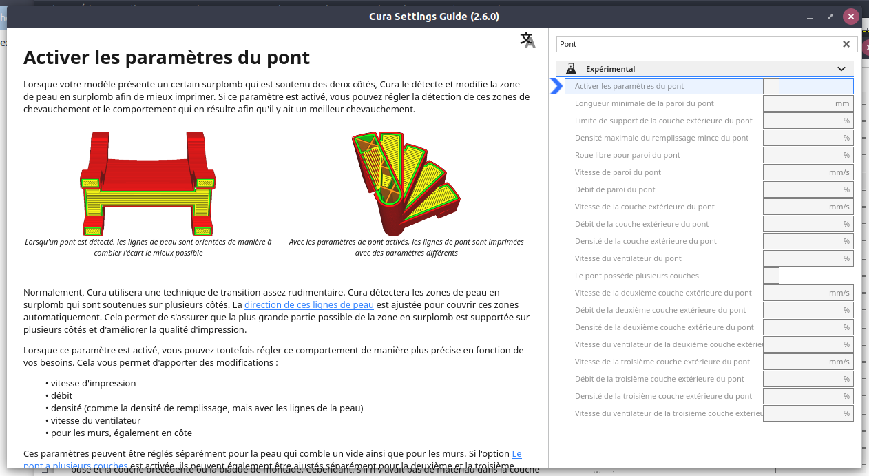Click the red bridge model image
The image size is (869, 476).
(x=148, y=183)
